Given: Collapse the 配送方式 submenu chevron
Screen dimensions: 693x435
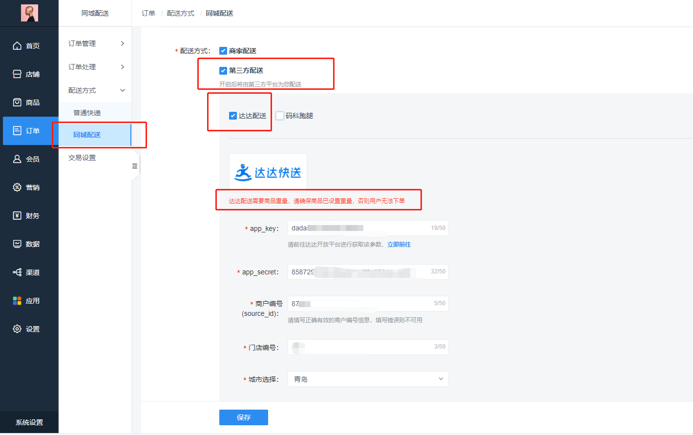Looking at the screenshot, I should coord(123,90).
